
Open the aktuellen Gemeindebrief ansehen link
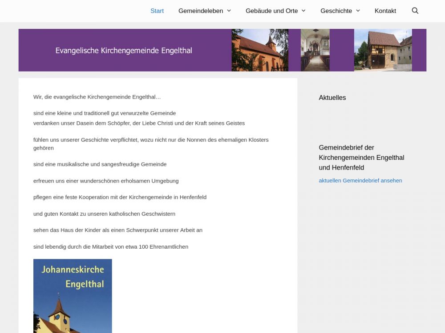pyautogui.click(x=360, y=180)
